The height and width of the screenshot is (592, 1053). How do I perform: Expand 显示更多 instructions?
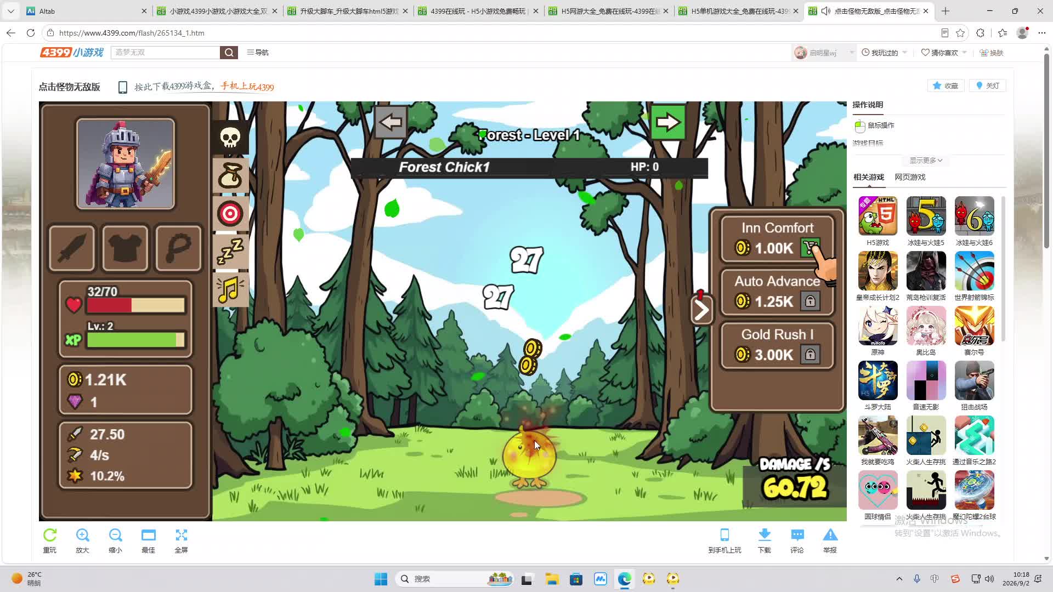[x=926, y=160]
